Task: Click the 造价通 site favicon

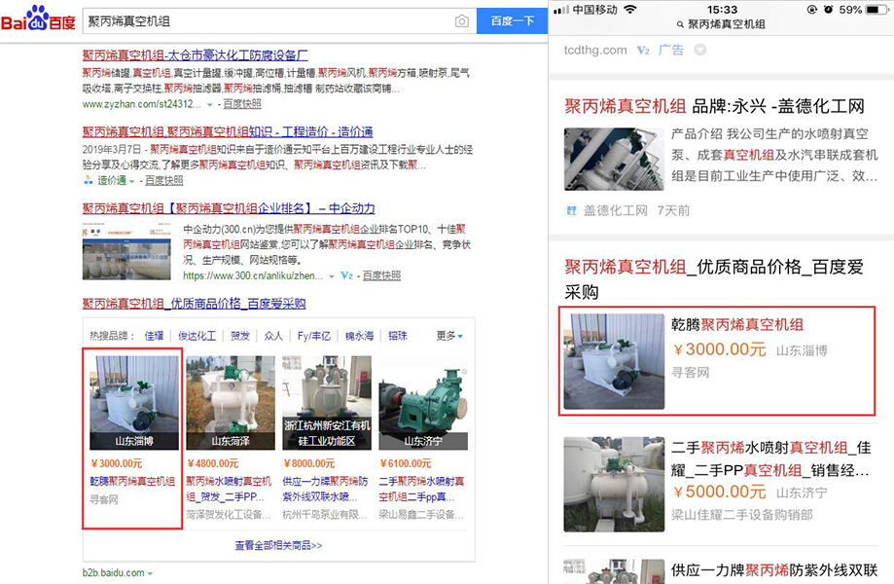Action: coord(89,180)
